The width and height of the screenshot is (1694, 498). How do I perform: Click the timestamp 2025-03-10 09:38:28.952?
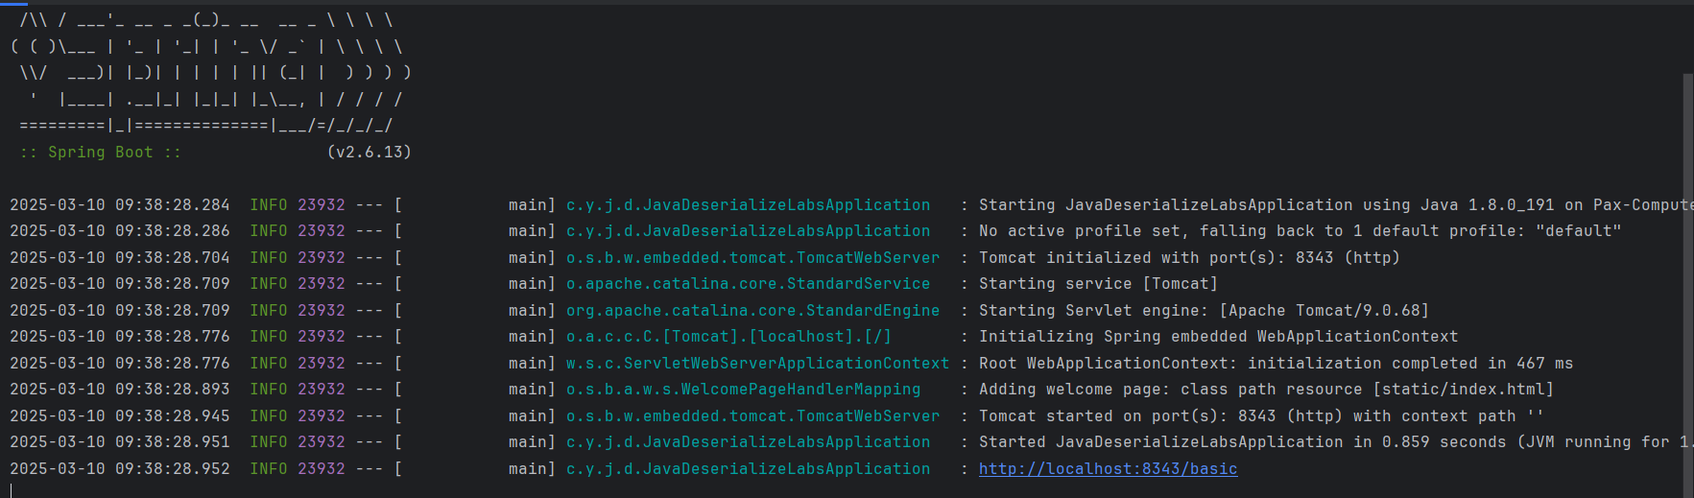pyautogui.click(x=120, y=469)
